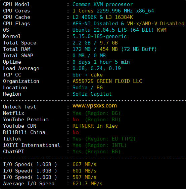Click the 'Ubuntu 22.04.5 LTS (64 Bit) KVM' value
Image resolution: width=186 pixels, height=189 pixels.
point(120,30)
